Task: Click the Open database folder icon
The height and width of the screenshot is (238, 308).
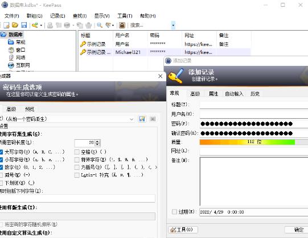Action: (15, 25)
